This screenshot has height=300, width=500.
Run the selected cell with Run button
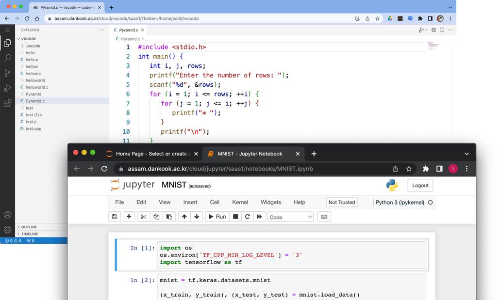click(x=217, y=217)
